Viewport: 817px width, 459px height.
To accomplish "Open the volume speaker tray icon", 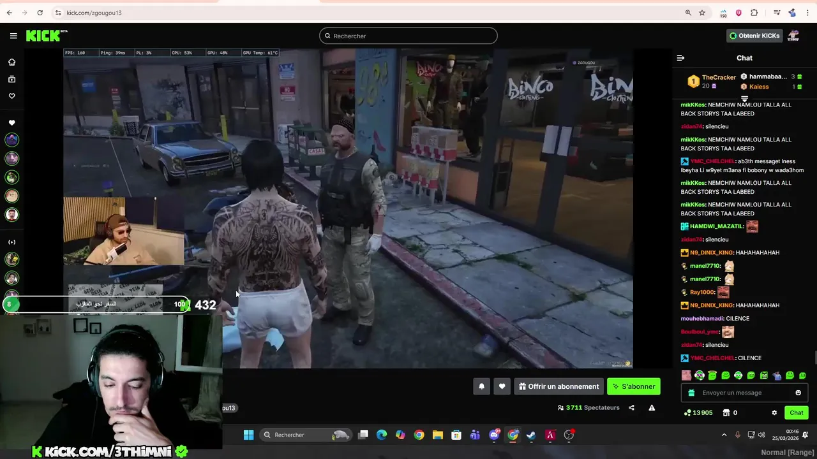I will [761, 435].
